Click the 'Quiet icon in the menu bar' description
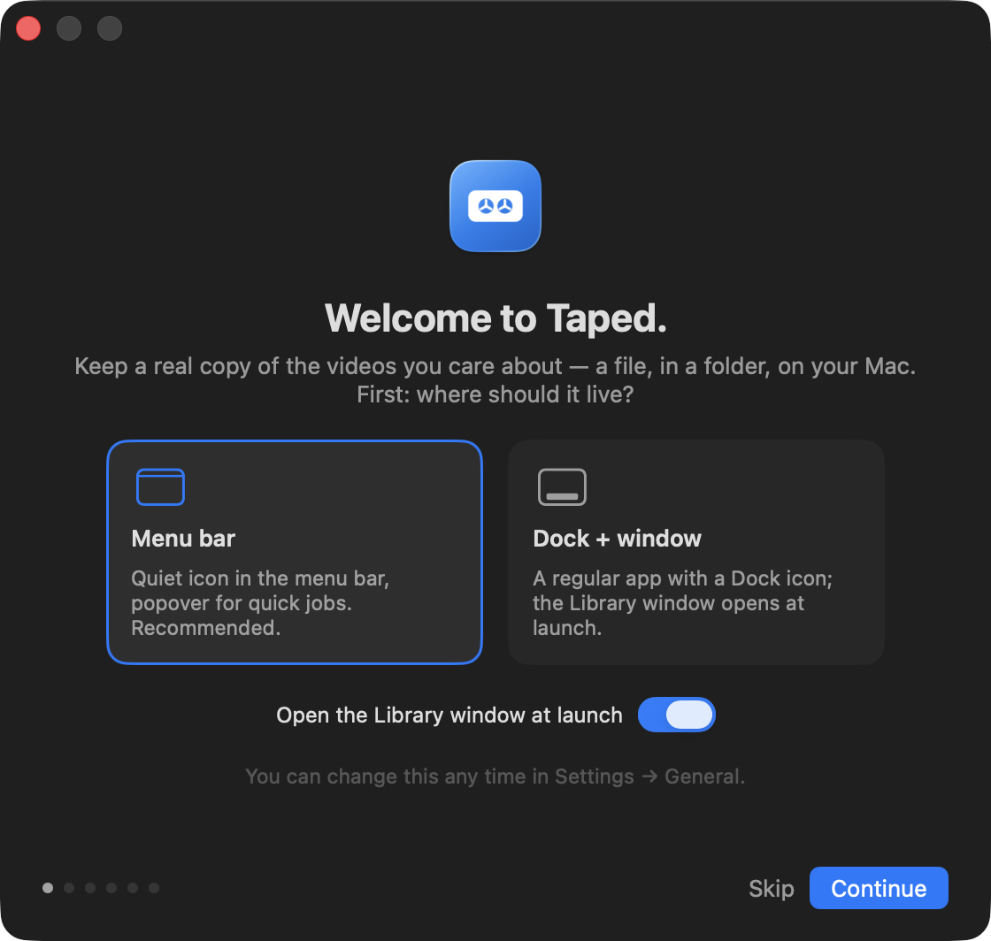991x941 pixels. tap(260, 602)
